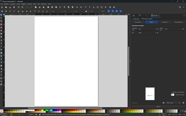
Task: Toggle fourth blue affect button in toolbar
Action: (x=121, y=11)
